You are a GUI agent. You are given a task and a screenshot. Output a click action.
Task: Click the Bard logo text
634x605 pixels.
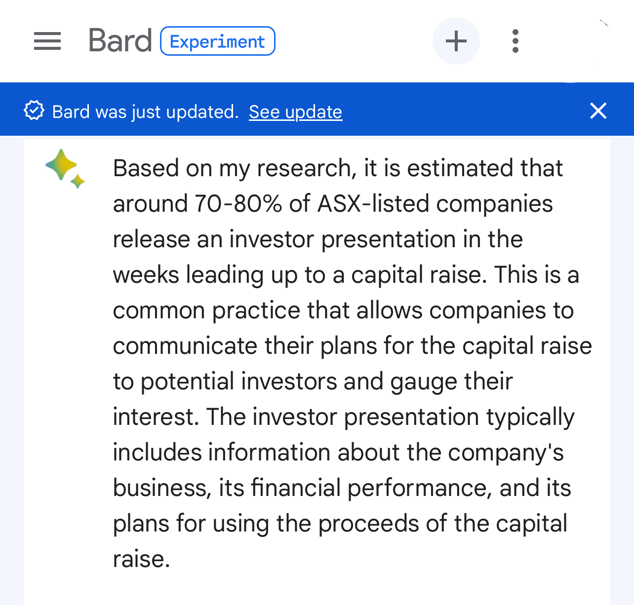(120, 40)
